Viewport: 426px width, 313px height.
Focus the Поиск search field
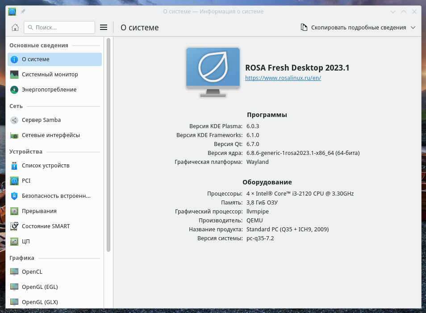pyautogui.click(x=59, y=27)
